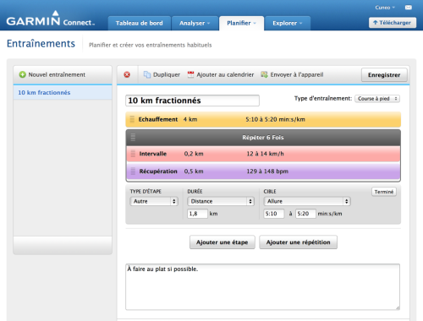423x321 pixels.
Task: Click Ajouter une étape button
Action: pyautogui.click(x=222, y=242)
